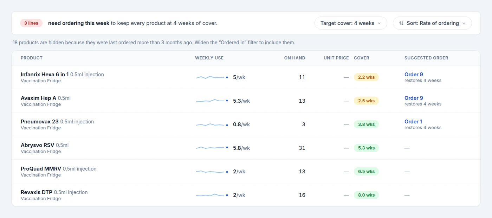Screen dimensions: 492x218
Task: Click the 5/wk weekly use value
Action: point(239,77)
